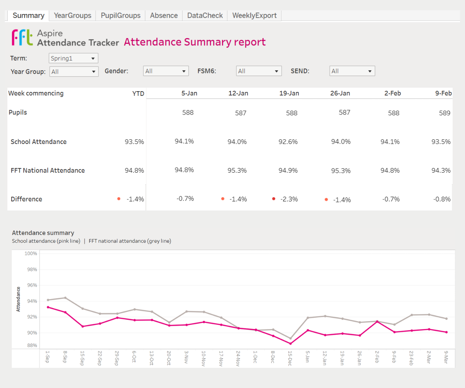Screen dimensions: 465x388
Task: Open the Gender filter dropdown
Action: (166, 71)
